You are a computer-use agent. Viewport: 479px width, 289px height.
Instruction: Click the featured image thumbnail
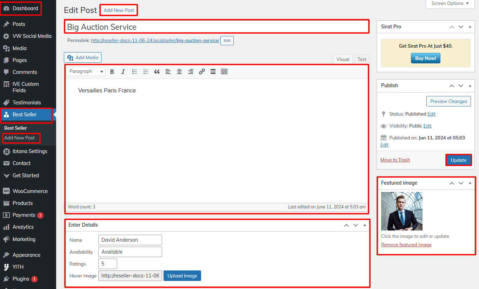point(402,211)
